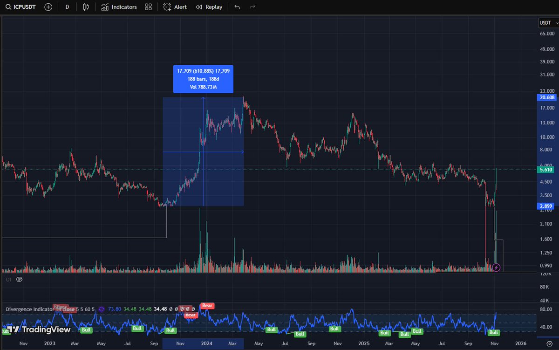Click the Undo arrow button
Image resolution: width=559 pixels, height=350 pixels.
tap(237, 7)
